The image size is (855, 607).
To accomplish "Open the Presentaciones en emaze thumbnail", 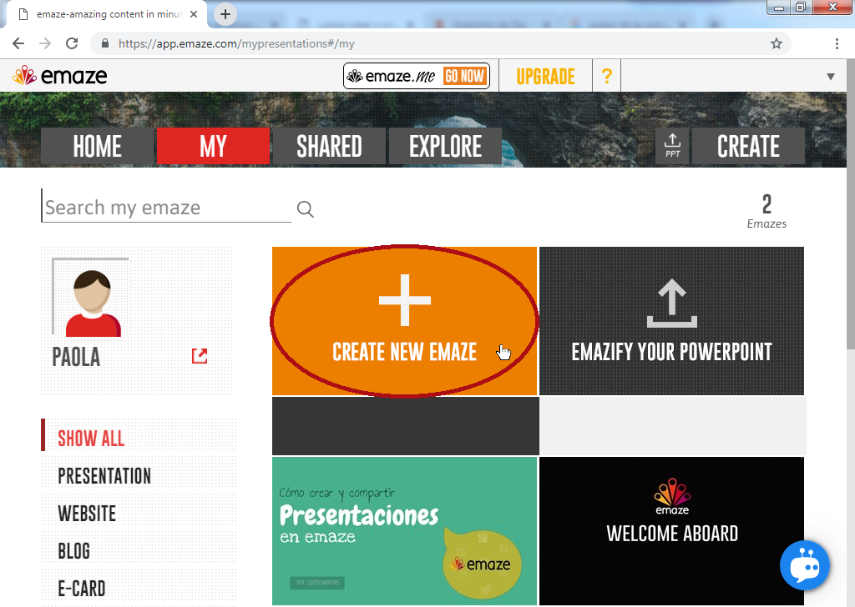I will (x=404, y=531).
